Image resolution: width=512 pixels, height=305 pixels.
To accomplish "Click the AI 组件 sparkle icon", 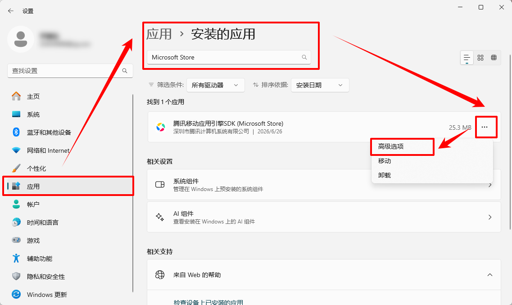I will click(160, 217).
